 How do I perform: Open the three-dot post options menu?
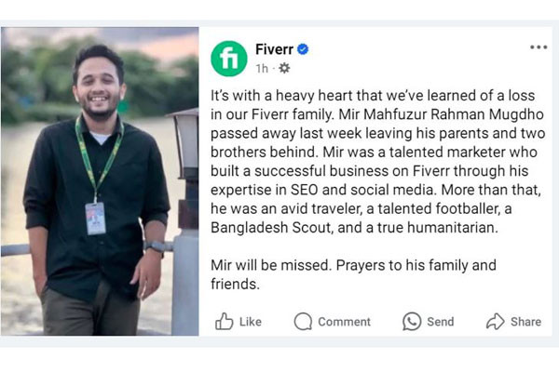pos(539,47)
